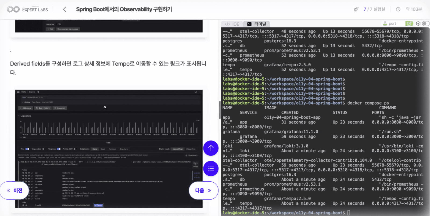Go to next page with 다음 button
The width and height of the screenshot is (430, 216).
point(203,190)
